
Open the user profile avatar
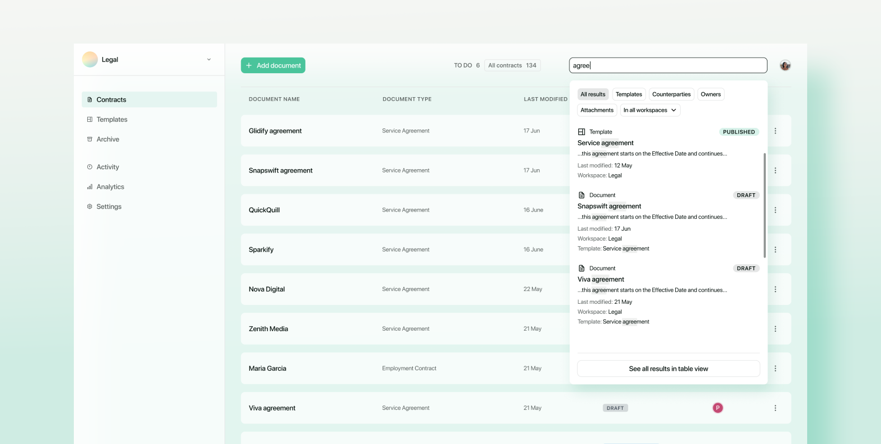tap(785, 65)
